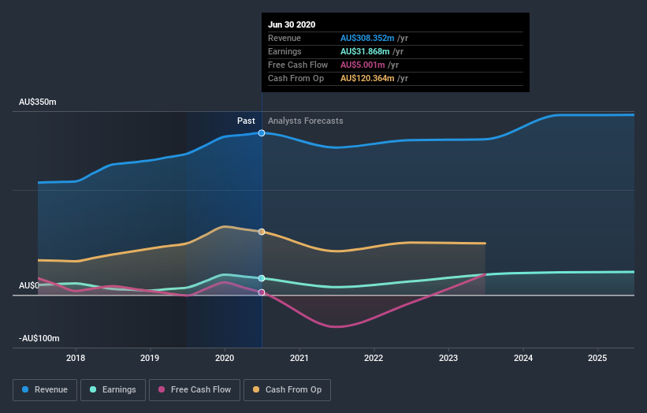This screenshot has height=413, width=647.
Task: Click the Analysts Forecasts label
Action: (305, 121)
